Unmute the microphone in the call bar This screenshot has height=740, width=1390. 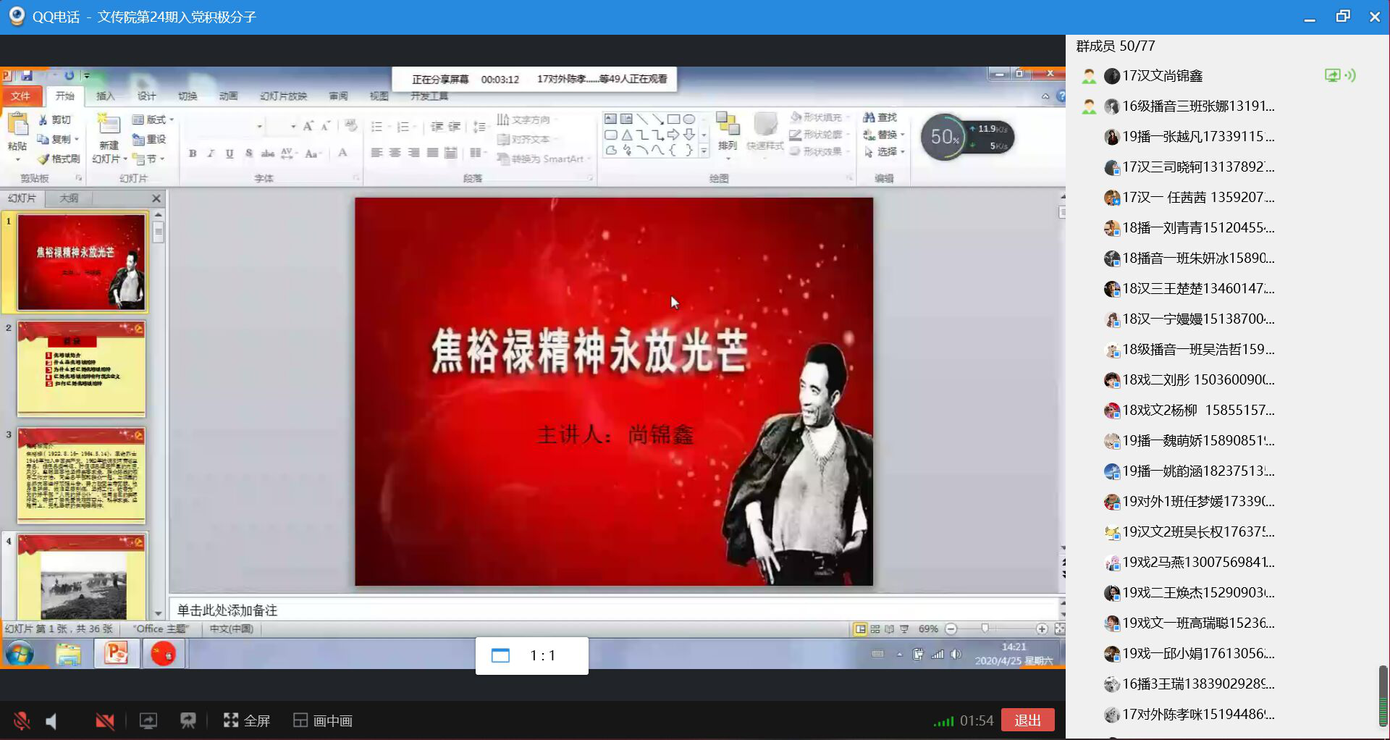click(22, 720)
